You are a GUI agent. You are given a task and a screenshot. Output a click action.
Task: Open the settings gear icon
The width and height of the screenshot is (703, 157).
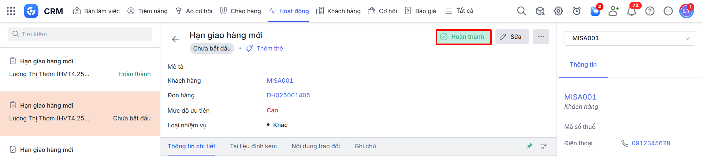(558, 11)
